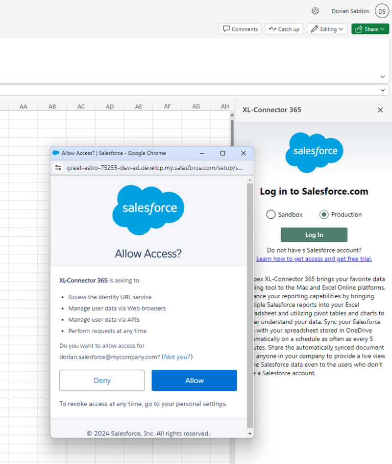Click the 'Allow Access?' heading

pyautogui.click(x=148, y=254)
